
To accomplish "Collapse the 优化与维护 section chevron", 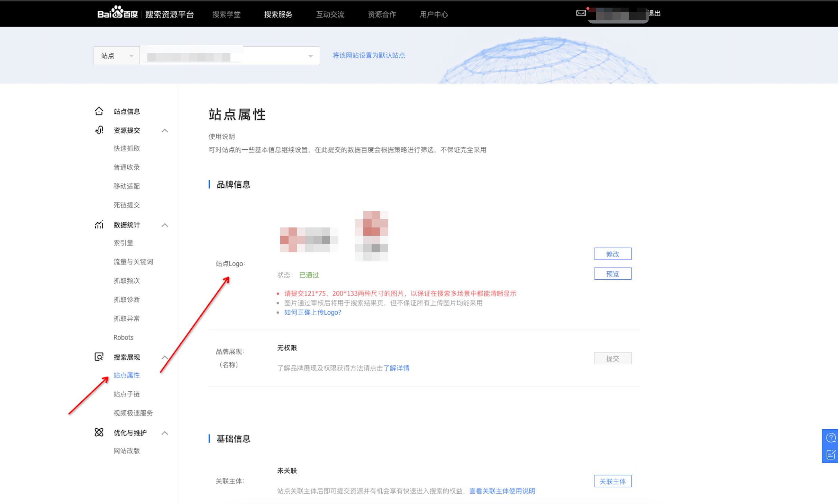I will [165, 433].
